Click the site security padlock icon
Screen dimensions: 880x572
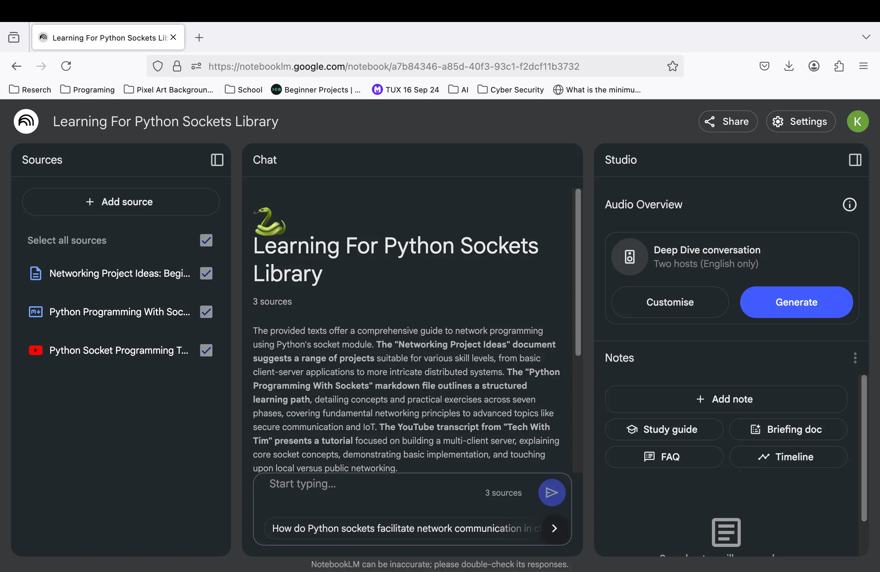point(177,66)
